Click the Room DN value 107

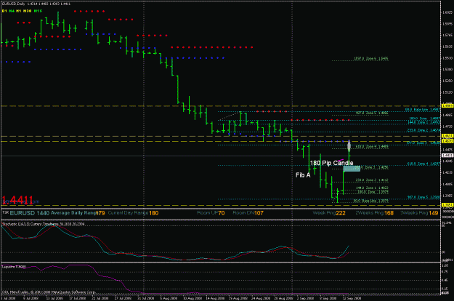259,213
